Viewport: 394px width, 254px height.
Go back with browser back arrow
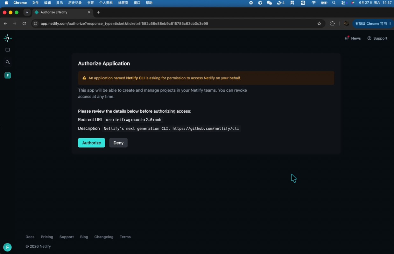tap(5, 23)
